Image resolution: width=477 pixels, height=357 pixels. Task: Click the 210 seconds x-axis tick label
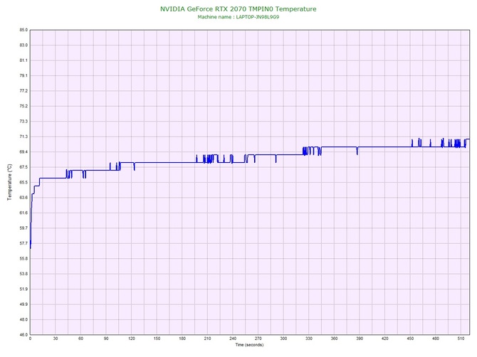coord(207,339)
